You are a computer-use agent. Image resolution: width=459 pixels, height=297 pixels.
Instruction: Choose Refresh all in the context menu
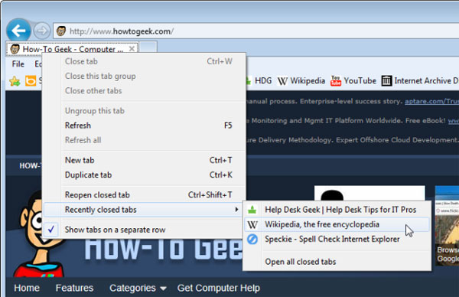144,140
